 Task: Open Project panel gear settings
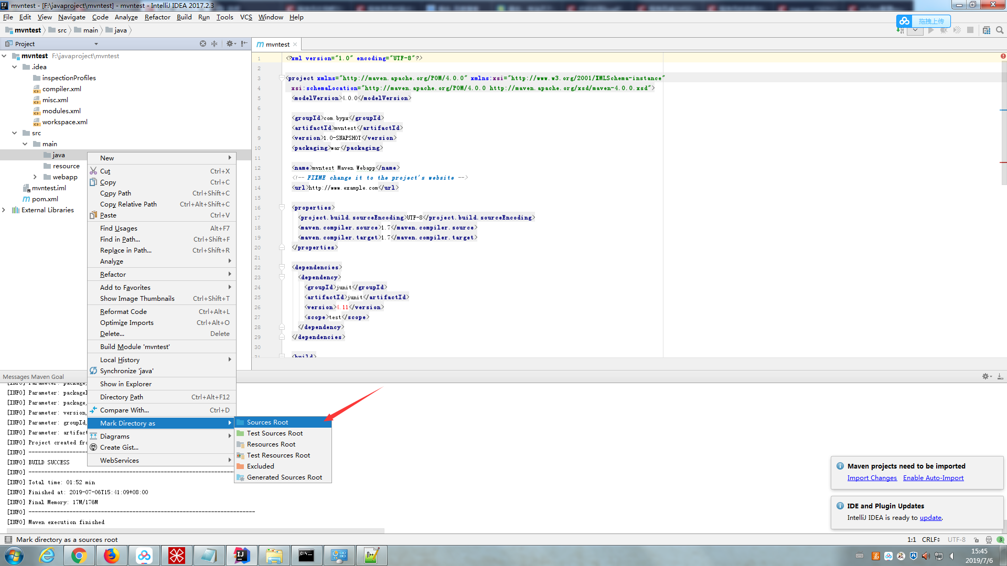pyautogui.click(x=230, y=43)
